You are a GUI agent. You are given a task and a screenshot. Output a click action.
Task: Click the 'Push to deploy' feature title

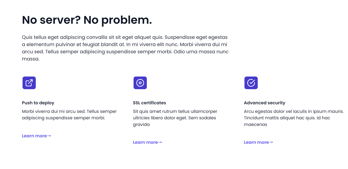tap(38, 103)
